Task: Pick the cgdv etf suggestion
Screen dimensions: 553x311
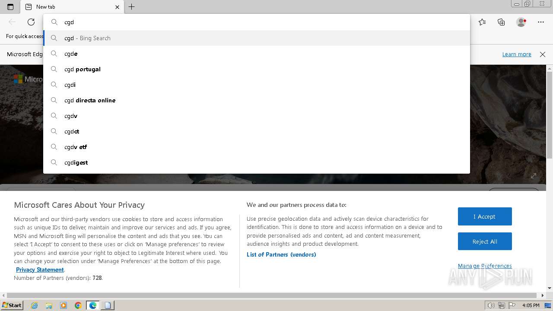Action: pos(257,147)
